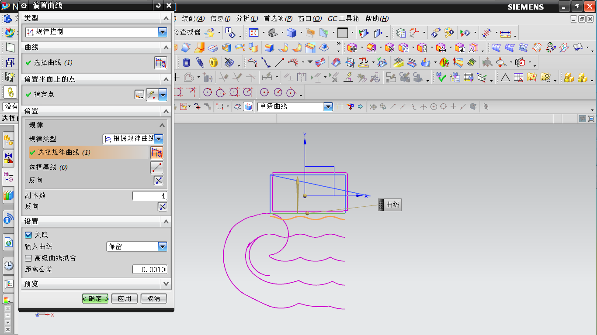This screenshot has width=597, height=335.
Task: Collapse the 偏置 section
Action: coord(166,111)
